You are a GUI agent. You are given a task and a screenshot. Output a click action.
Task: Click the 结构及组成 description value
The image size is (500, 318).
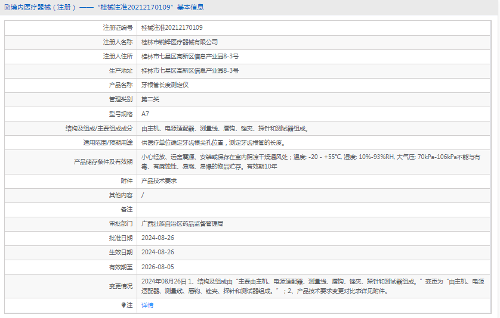click(x=225, y=128)
